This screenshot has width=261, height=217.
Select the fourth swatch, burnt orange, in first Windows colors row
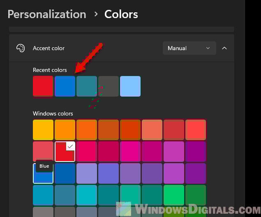(109, 130)
